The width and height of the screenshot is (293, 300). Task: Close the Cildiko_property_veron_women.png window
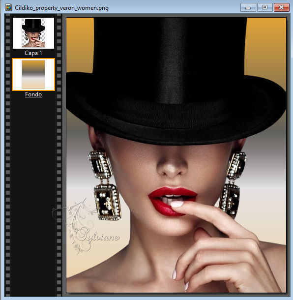281,7
